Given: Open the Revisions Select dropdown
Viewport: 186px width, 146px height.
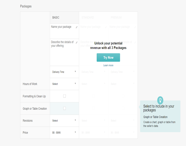Looking at the screenshot, I should (64, 120).
